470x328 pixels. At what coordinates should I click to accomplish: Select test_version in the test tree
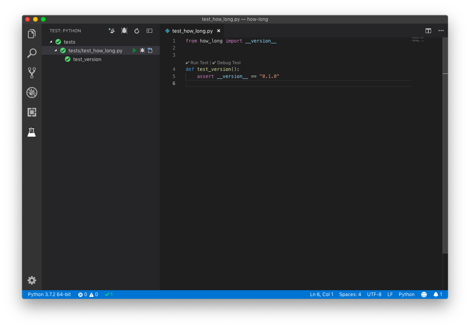point(87,59)
